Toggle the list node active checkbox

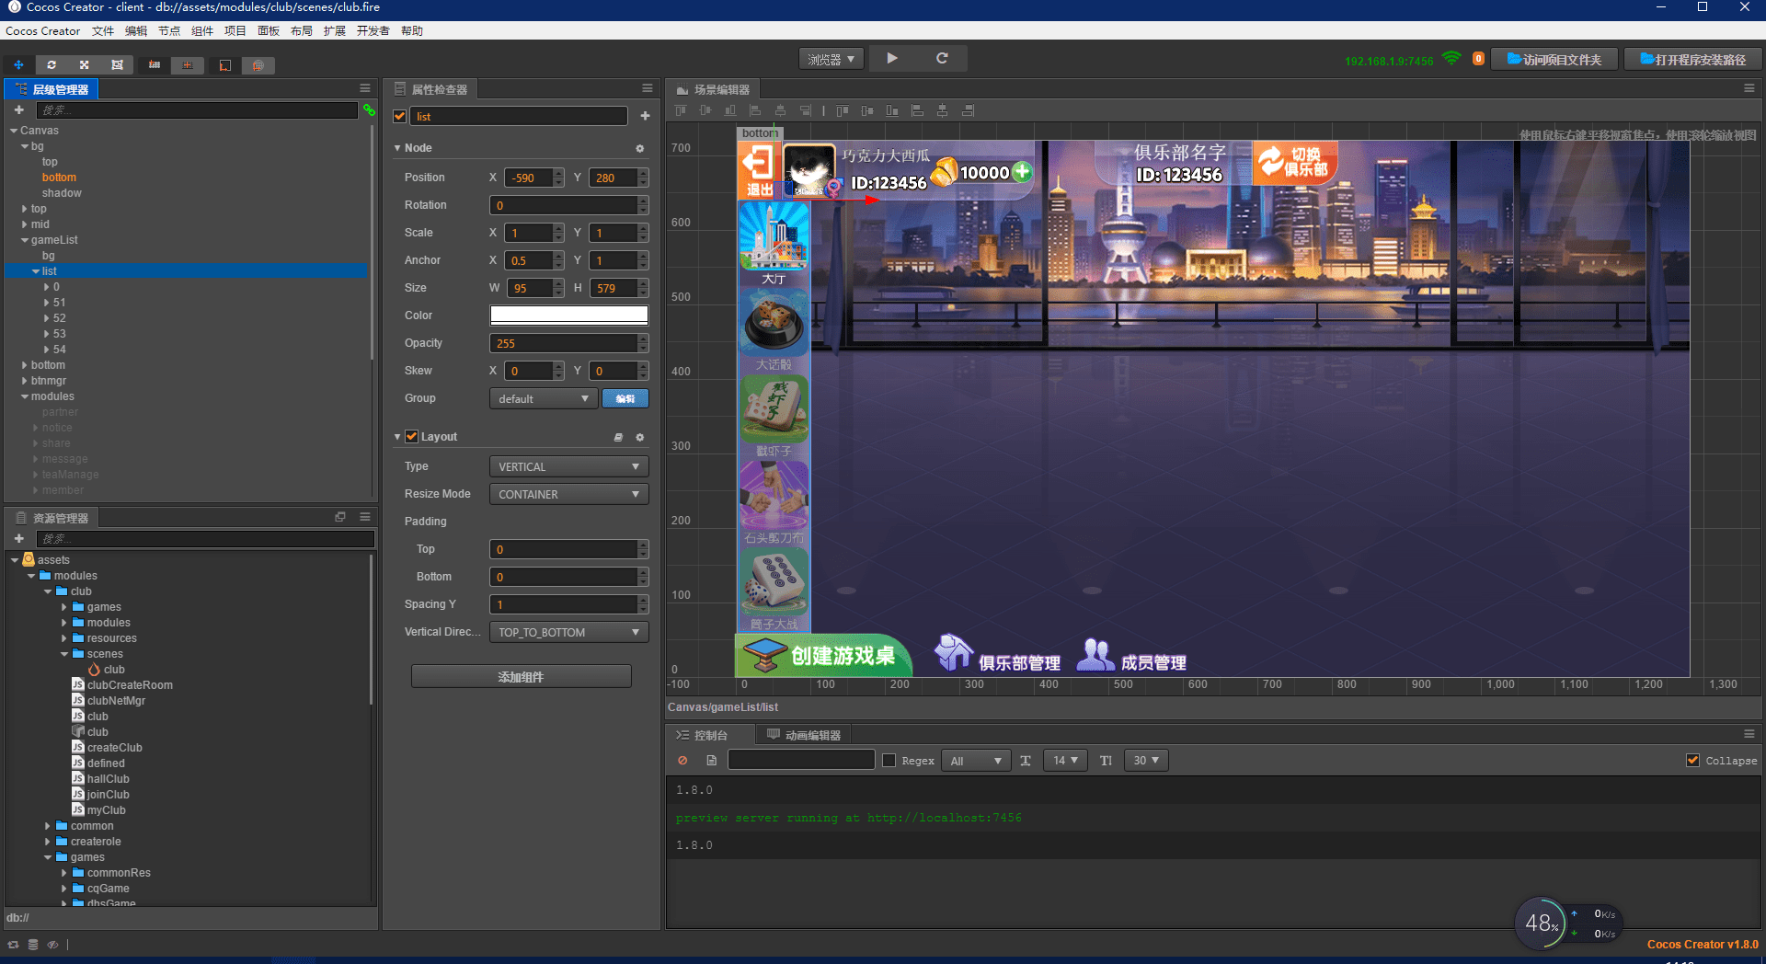click(400, 116)
